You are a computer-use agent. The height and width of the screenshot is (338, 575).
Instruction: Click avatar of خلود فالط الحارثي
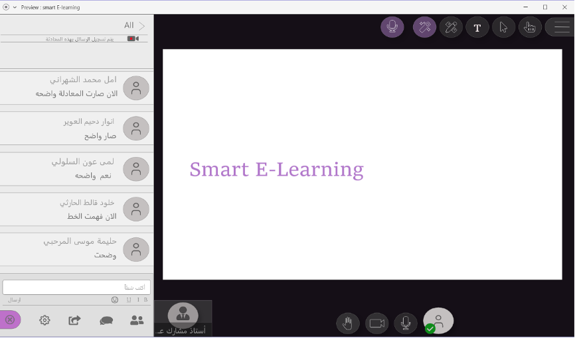click(136, 209)
